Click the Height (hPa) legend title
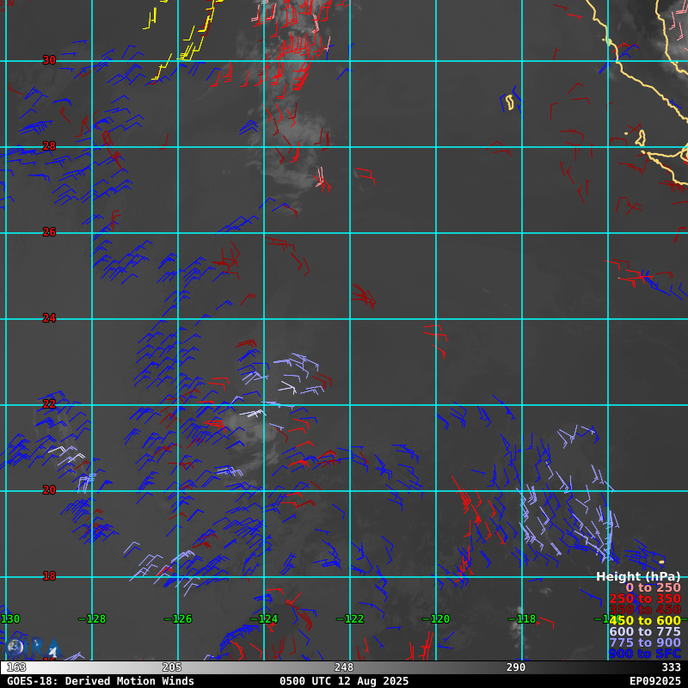Viewport: 688px width, 688px height. [637, 576]
